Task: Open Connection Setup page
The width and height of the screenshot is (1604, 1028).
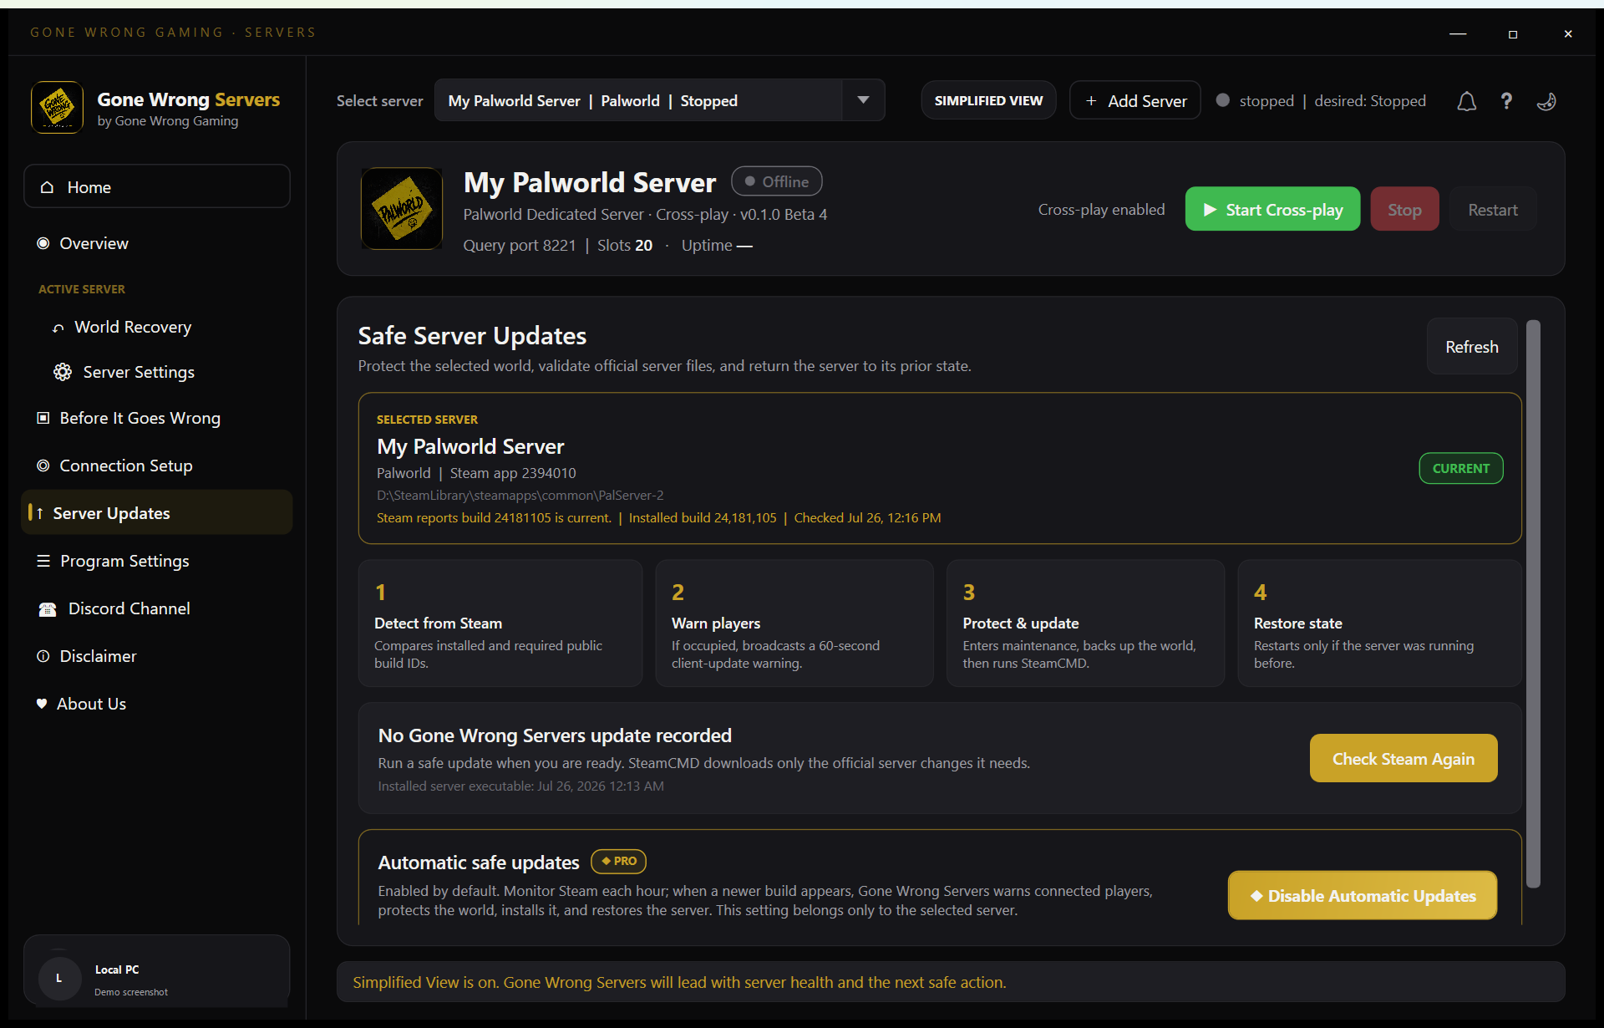Action: [x=157, y=466]
